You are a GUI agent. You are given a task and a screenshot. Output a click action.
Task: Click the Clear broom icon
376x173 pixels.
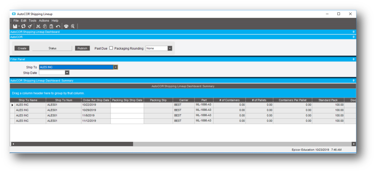[30, 26]
